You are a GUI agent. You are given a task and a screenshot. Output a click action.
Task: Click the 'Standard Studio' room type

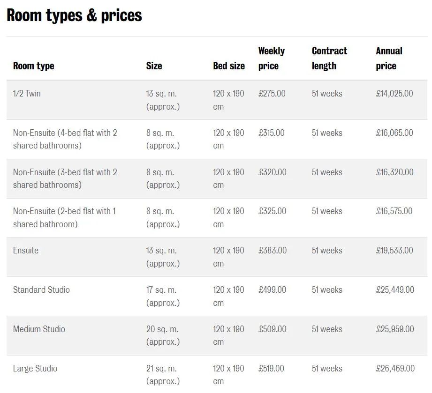tap(41, 290)
